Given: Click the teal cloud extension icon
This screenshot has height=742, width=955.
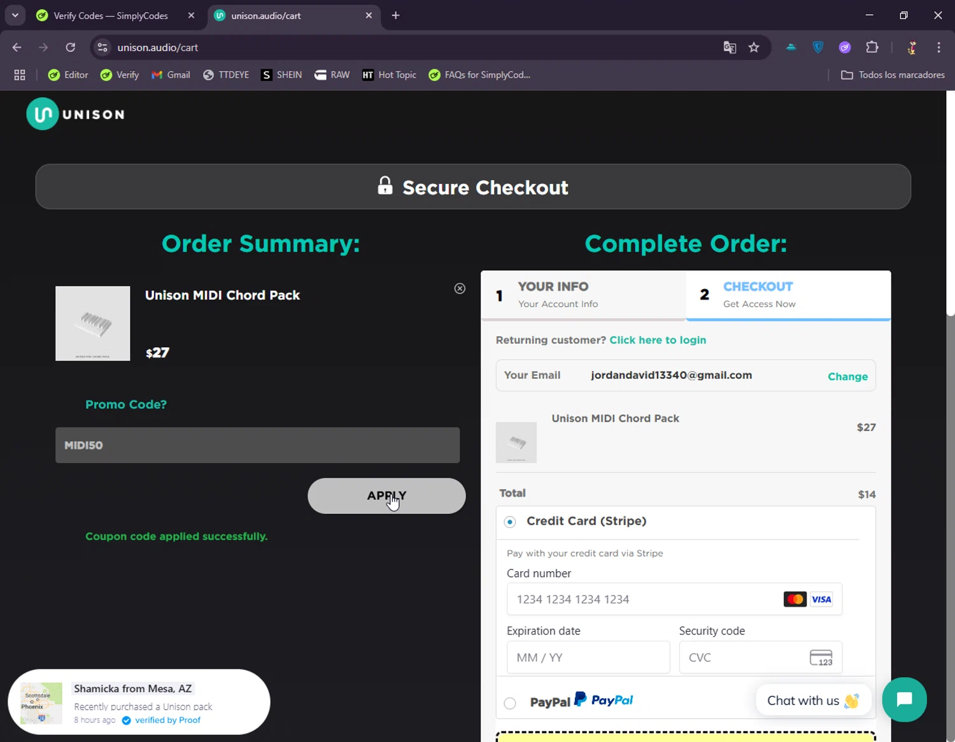Looking at the screenshot, I should [791, 47].
